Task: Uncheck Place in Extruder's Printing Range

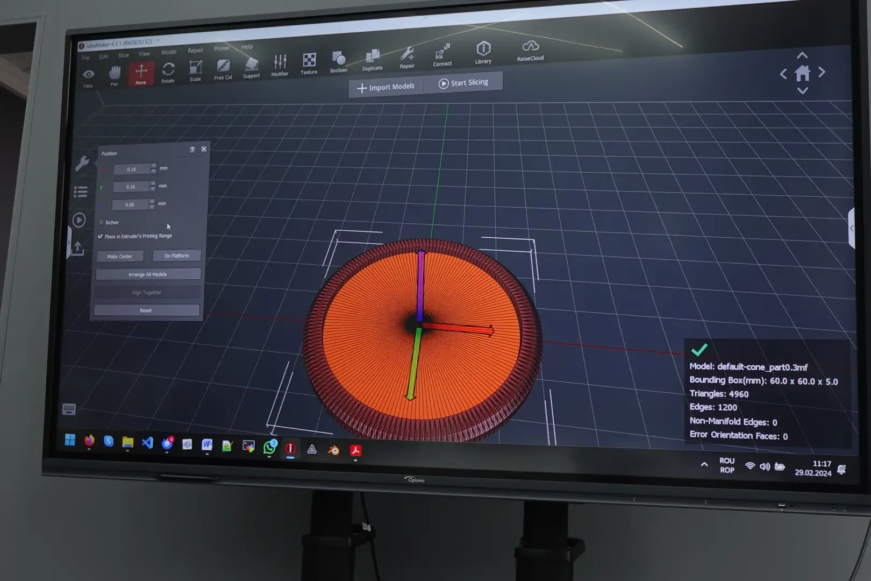Action: 101,236
